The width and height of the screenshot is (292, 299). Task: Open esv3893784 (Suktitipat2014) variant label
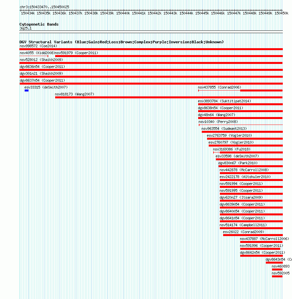[x=224, y=101]
